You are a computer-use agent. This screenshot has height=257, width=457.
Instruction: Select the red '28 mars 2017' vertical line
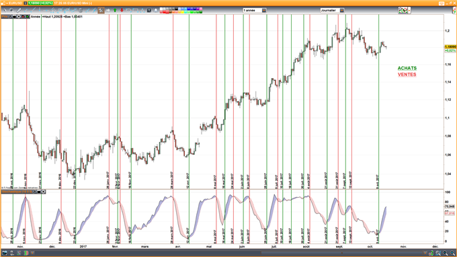point(173,102)
